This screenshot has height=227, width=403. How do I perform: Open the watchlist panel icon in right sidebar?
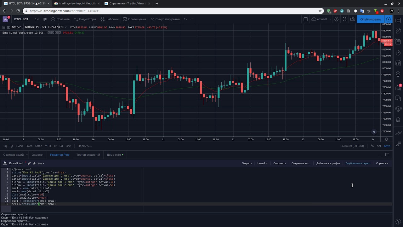398,20
